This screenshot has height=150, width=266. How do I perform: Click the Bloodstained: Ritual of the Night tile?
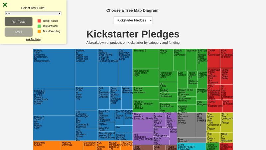pos(146,77)
